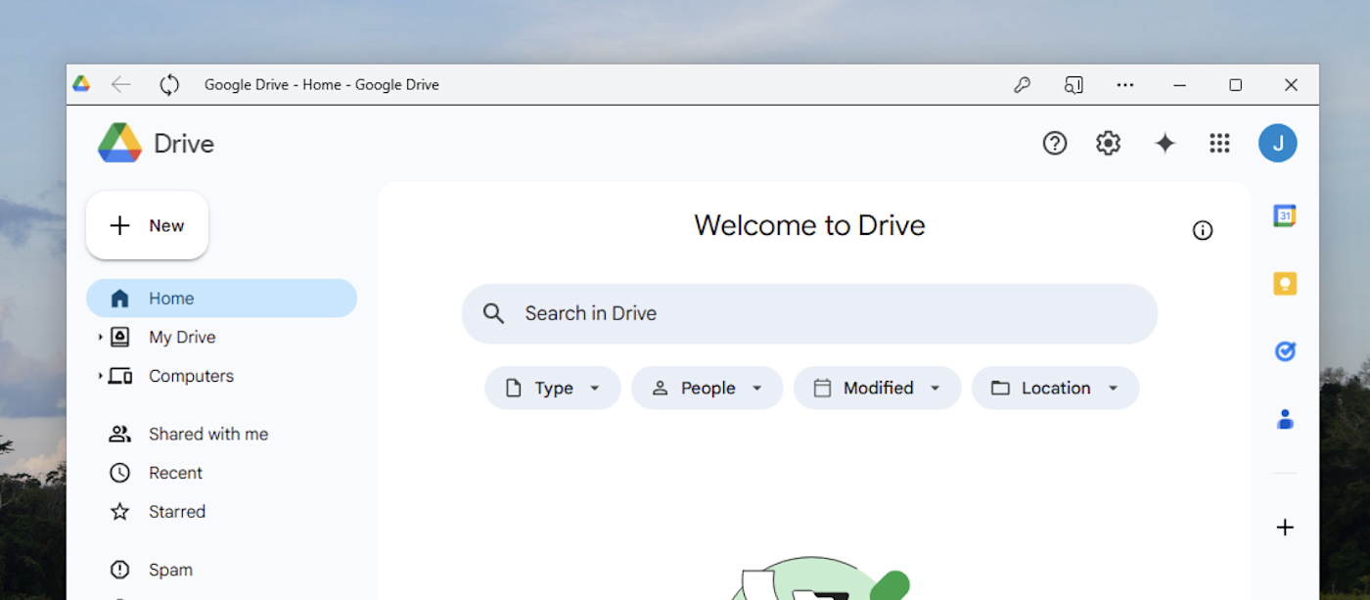
Task: Open the Google apps grid launcher
Action: [1219, 143]
